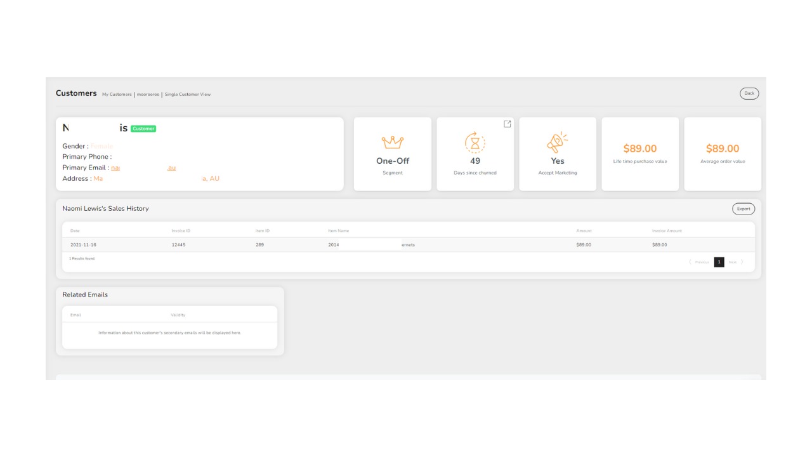
Task: Select page 1 in pagination
Action: click(x=719, y=262)
